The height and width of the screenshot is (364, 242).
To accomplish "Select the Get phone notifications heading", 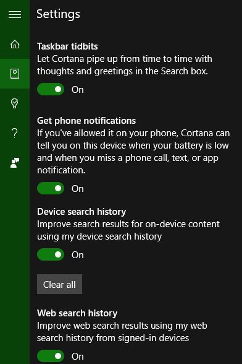I will pos(86,121).
